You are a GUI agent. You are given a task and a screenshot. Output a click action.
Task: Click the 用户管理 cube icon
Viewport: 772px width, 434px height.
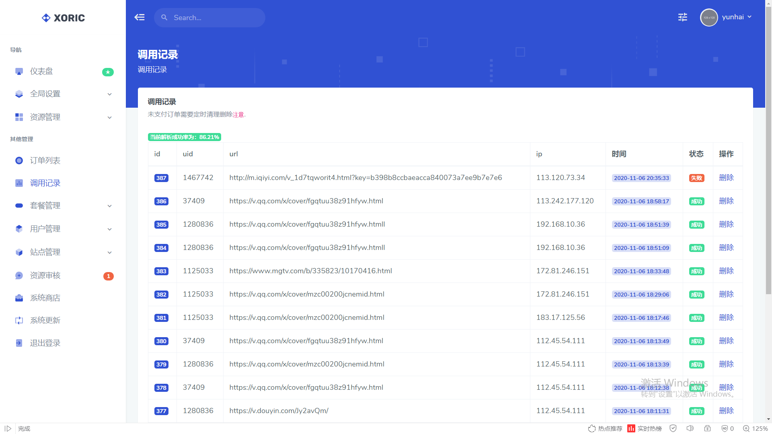pos(19,229)
